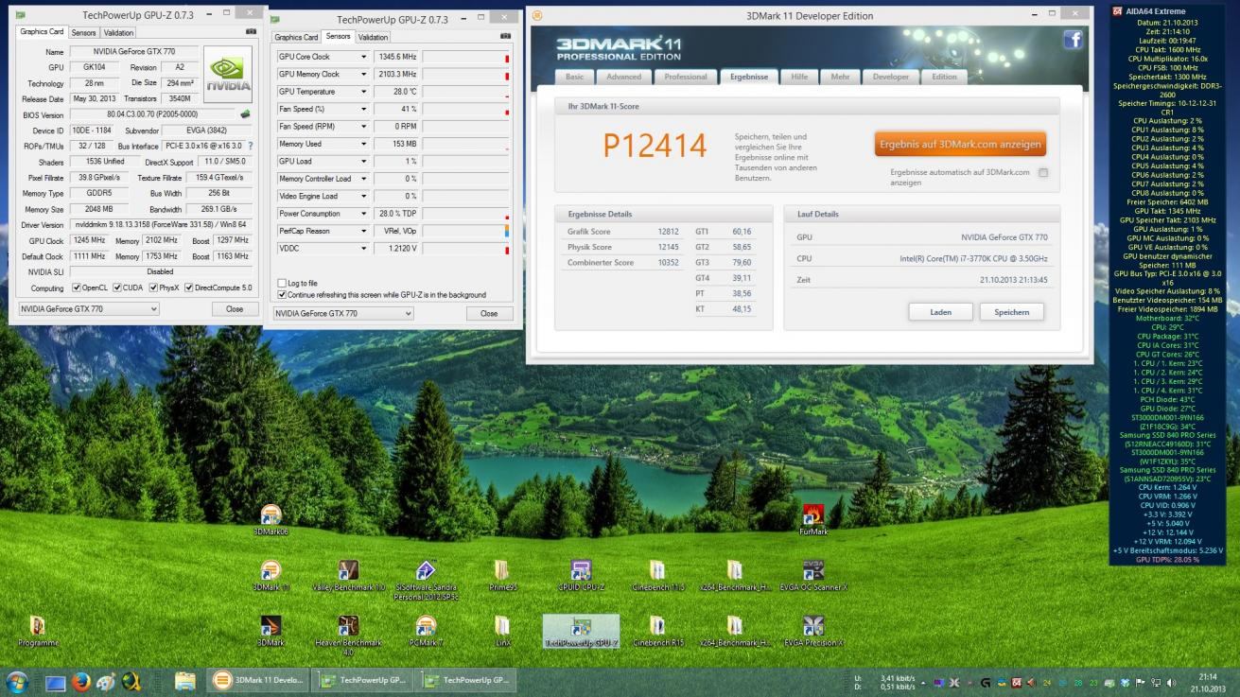1240x697 pixels.
Task: Click the Speichern button in 3DMark 11
Action: [1011, 312]
